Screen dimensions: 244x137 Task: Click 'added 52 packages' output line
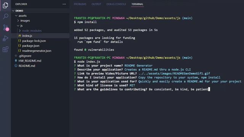click(116, 30)
